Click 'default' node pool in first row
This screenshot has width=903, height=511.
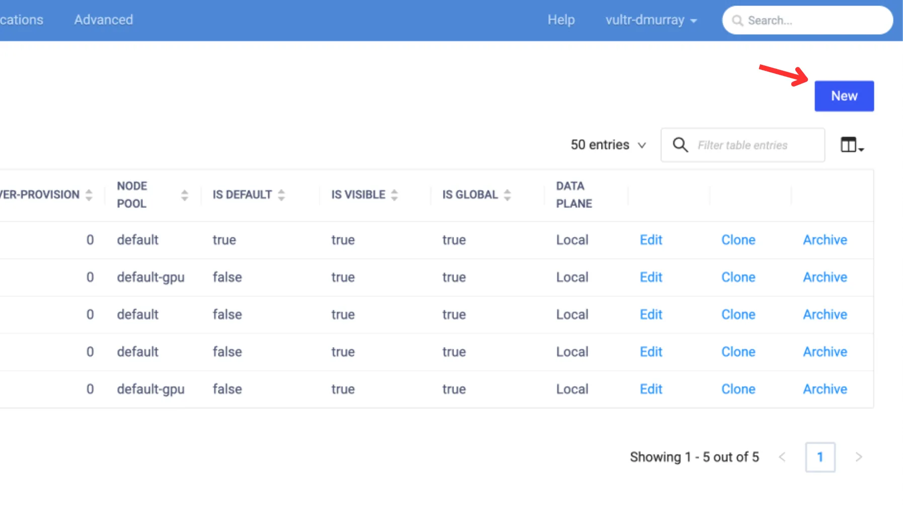point(137,240)
